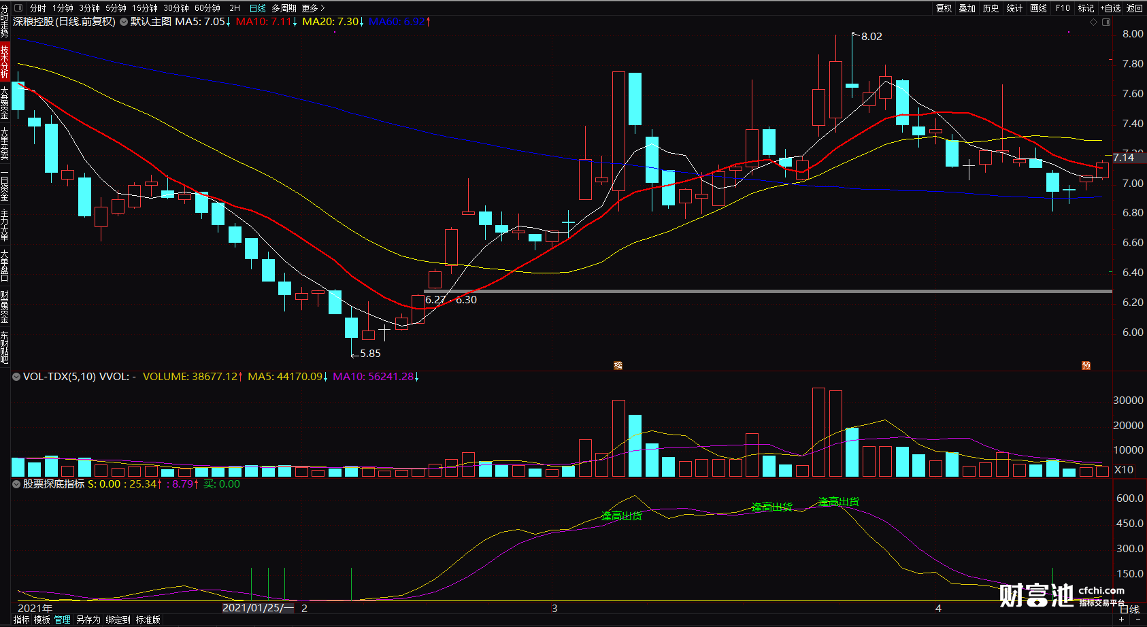
Task: Click the red MA10: 7.11 legend label
Action: point(267,22)
